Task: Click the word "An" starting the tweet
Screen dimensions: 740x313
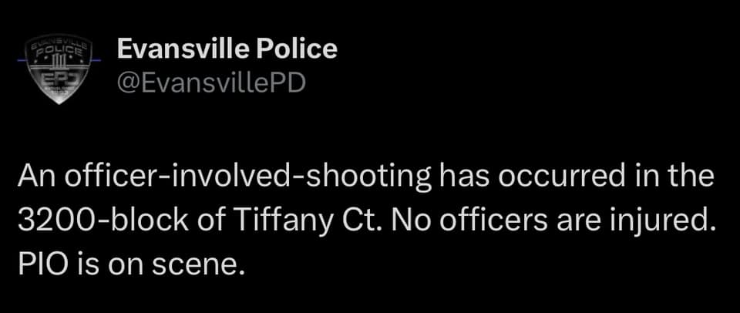Action: pyautogui.click(x=37, y=177)
